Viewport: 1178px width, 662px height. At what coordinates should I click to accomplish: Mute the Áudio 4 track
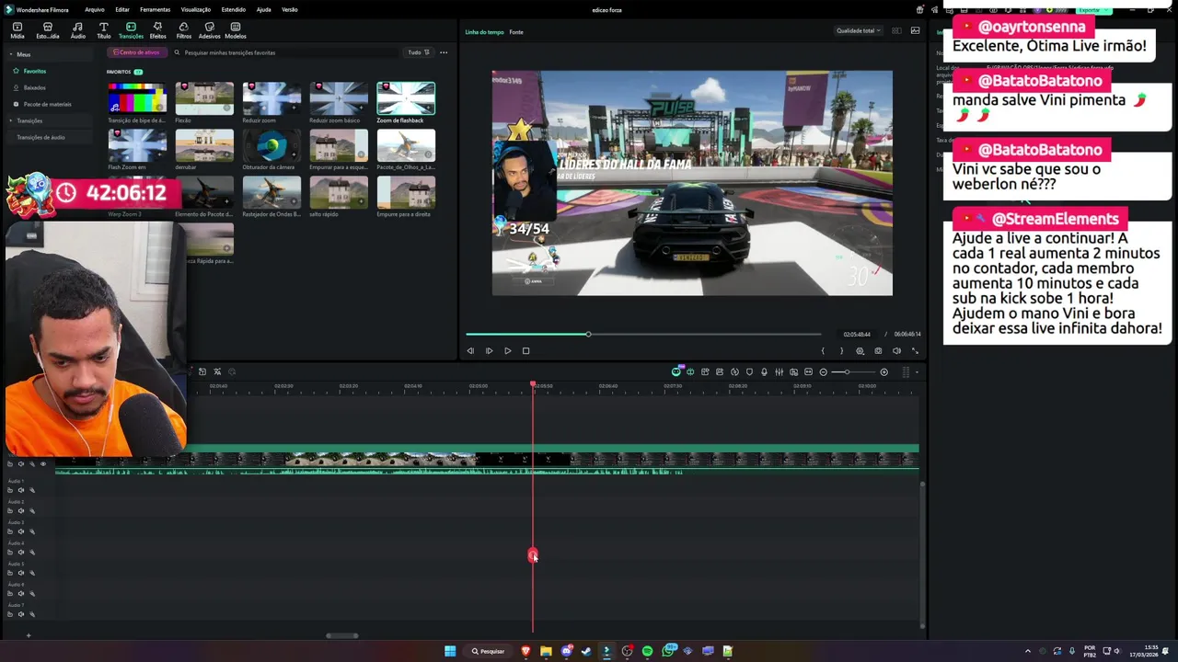click(21, 553)
